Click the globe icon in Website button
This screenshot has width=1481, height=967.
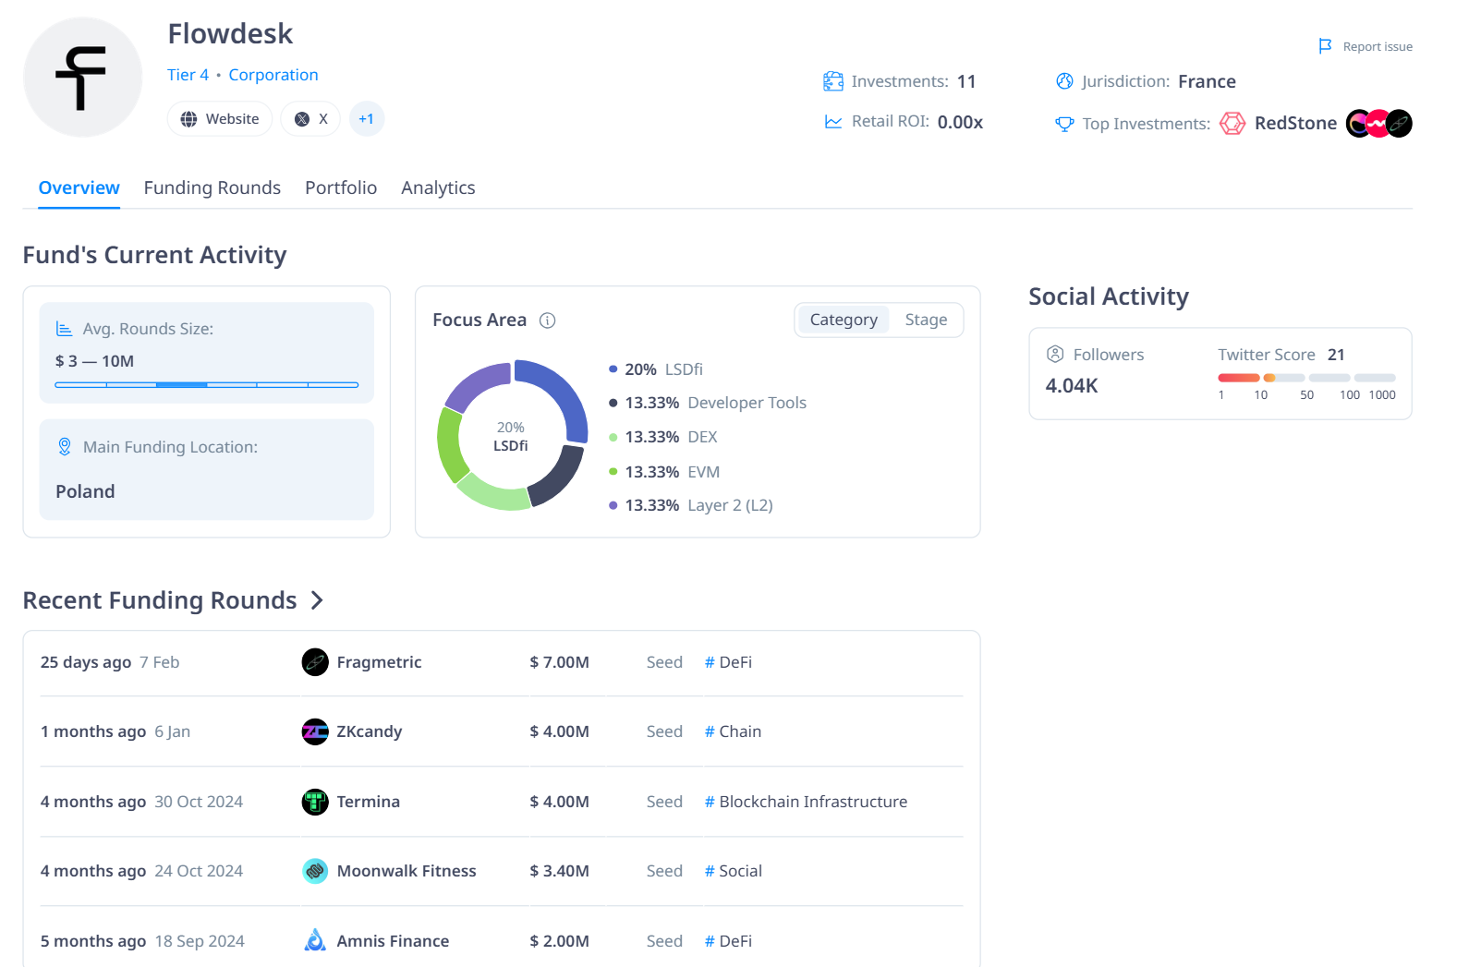click(x=188, y=119)
